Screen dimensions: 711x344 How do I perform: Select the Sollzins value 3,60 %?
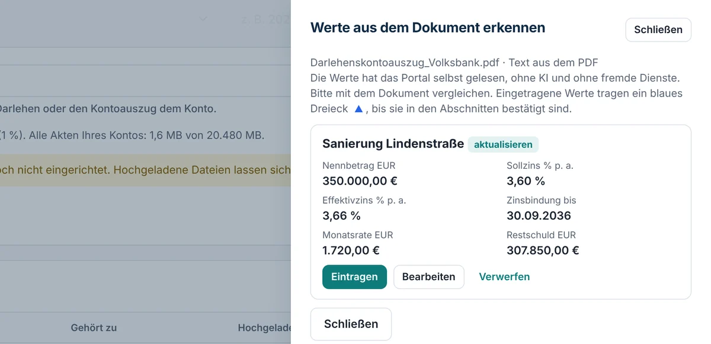[x=526, y=181]
